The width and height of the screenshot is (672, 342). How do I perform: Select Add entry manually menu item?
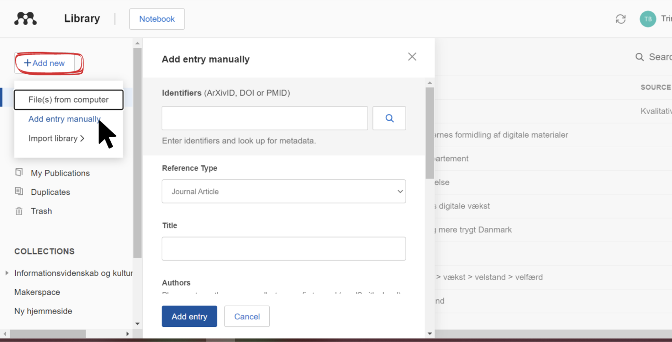[x=64, y=119]
